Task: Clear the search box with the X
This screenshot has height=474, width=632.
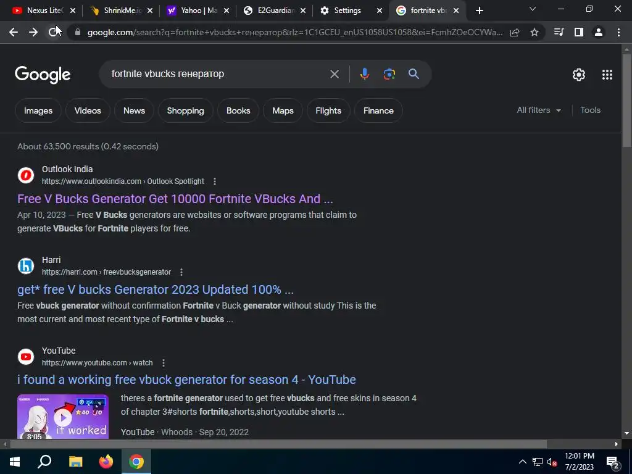Action: tap(335, 74)
